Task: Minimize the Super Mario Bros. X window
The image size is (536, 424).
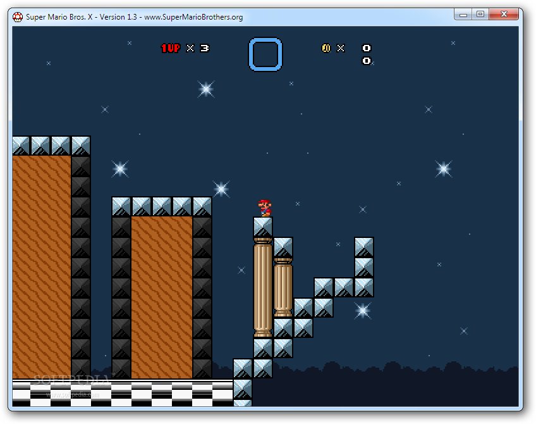Action: 463,15
